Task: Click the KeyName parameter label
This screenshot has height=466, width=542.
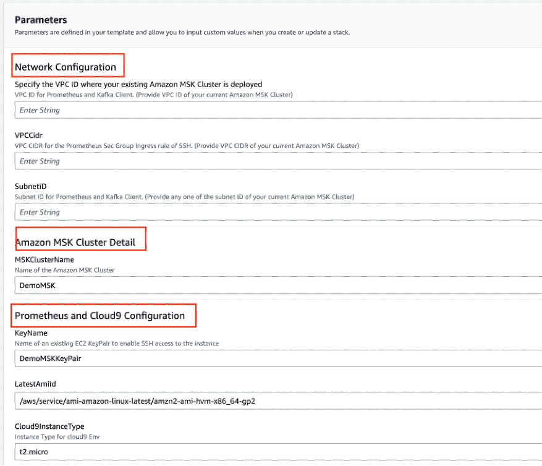Action: (x=29, y=333)
